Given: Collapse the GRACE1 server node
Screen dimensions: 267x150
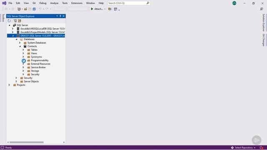Looking at the screenshot, I should (13, 36).
